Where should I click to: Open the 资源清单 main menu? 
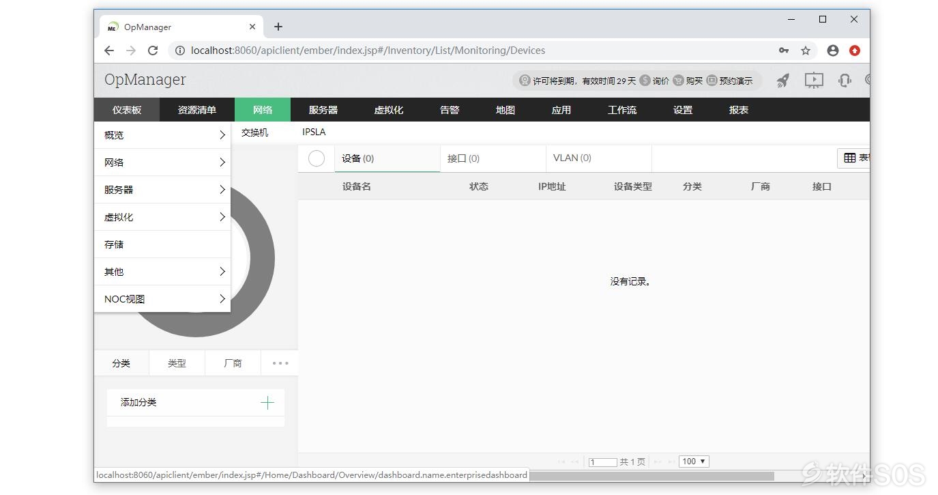click(197, 110)
